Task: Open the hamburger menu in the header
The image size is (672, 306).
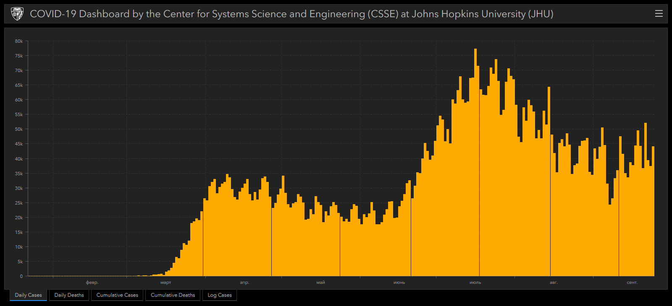Action: tap(659, 14)
